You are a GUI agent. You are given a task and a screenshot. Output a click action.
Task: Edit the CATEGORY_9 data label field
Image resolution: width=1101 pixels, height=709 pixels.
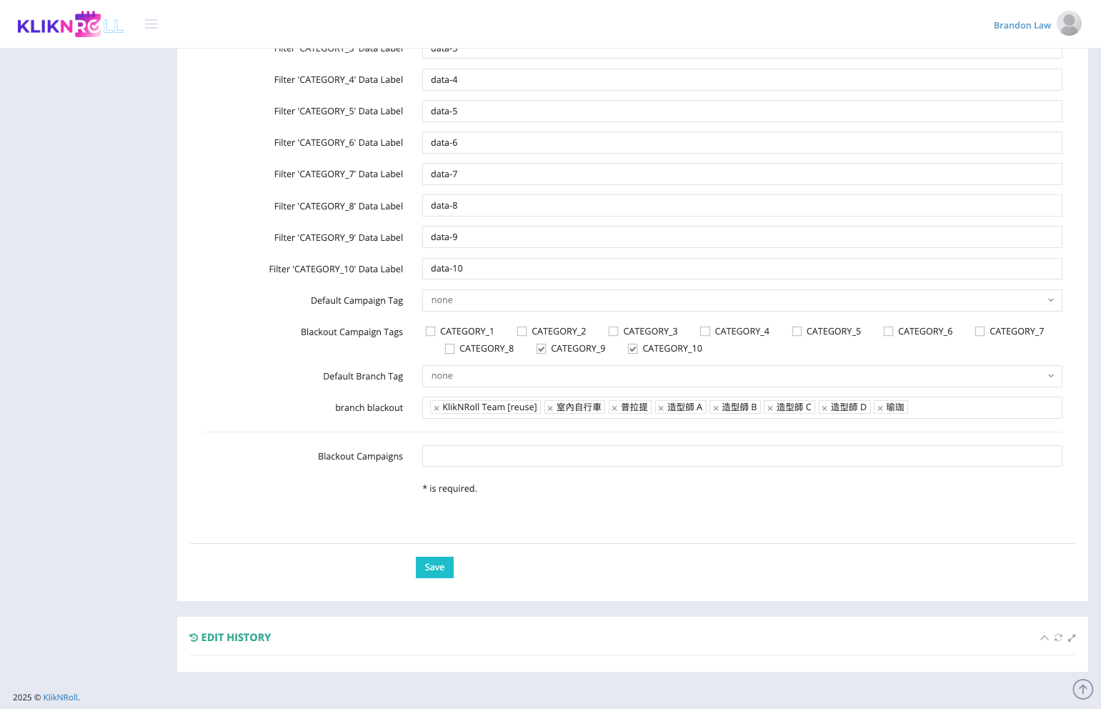(742, 237)
